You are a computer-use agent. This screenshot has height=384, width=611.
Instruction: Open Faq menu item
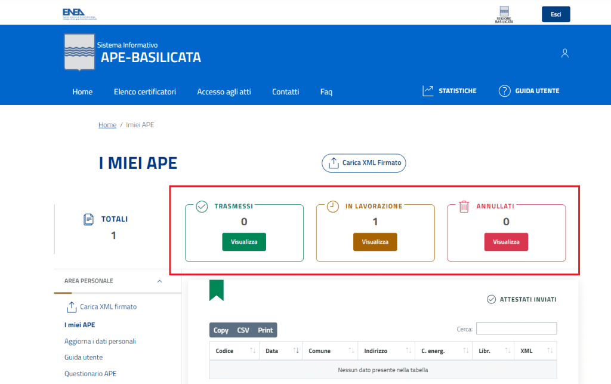[x=326, y=91]
